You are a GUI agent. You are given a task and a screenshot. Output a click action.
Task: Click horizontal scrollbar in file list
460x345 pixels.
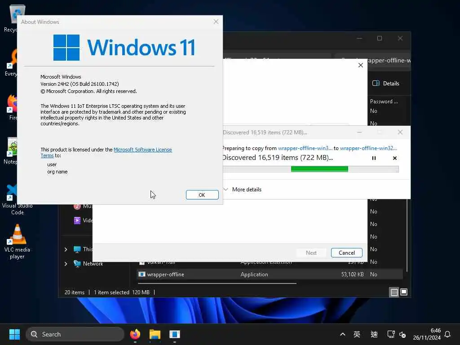(217, 283)
